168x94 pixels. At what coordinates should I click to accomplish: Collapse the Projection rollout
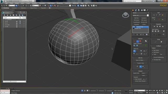(x=158, y=24)
